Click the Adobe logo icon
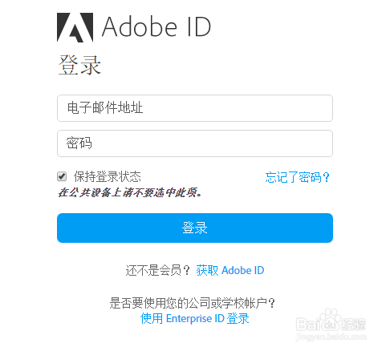The height and width of the screenshot is (351, 390). click(75, 27)
